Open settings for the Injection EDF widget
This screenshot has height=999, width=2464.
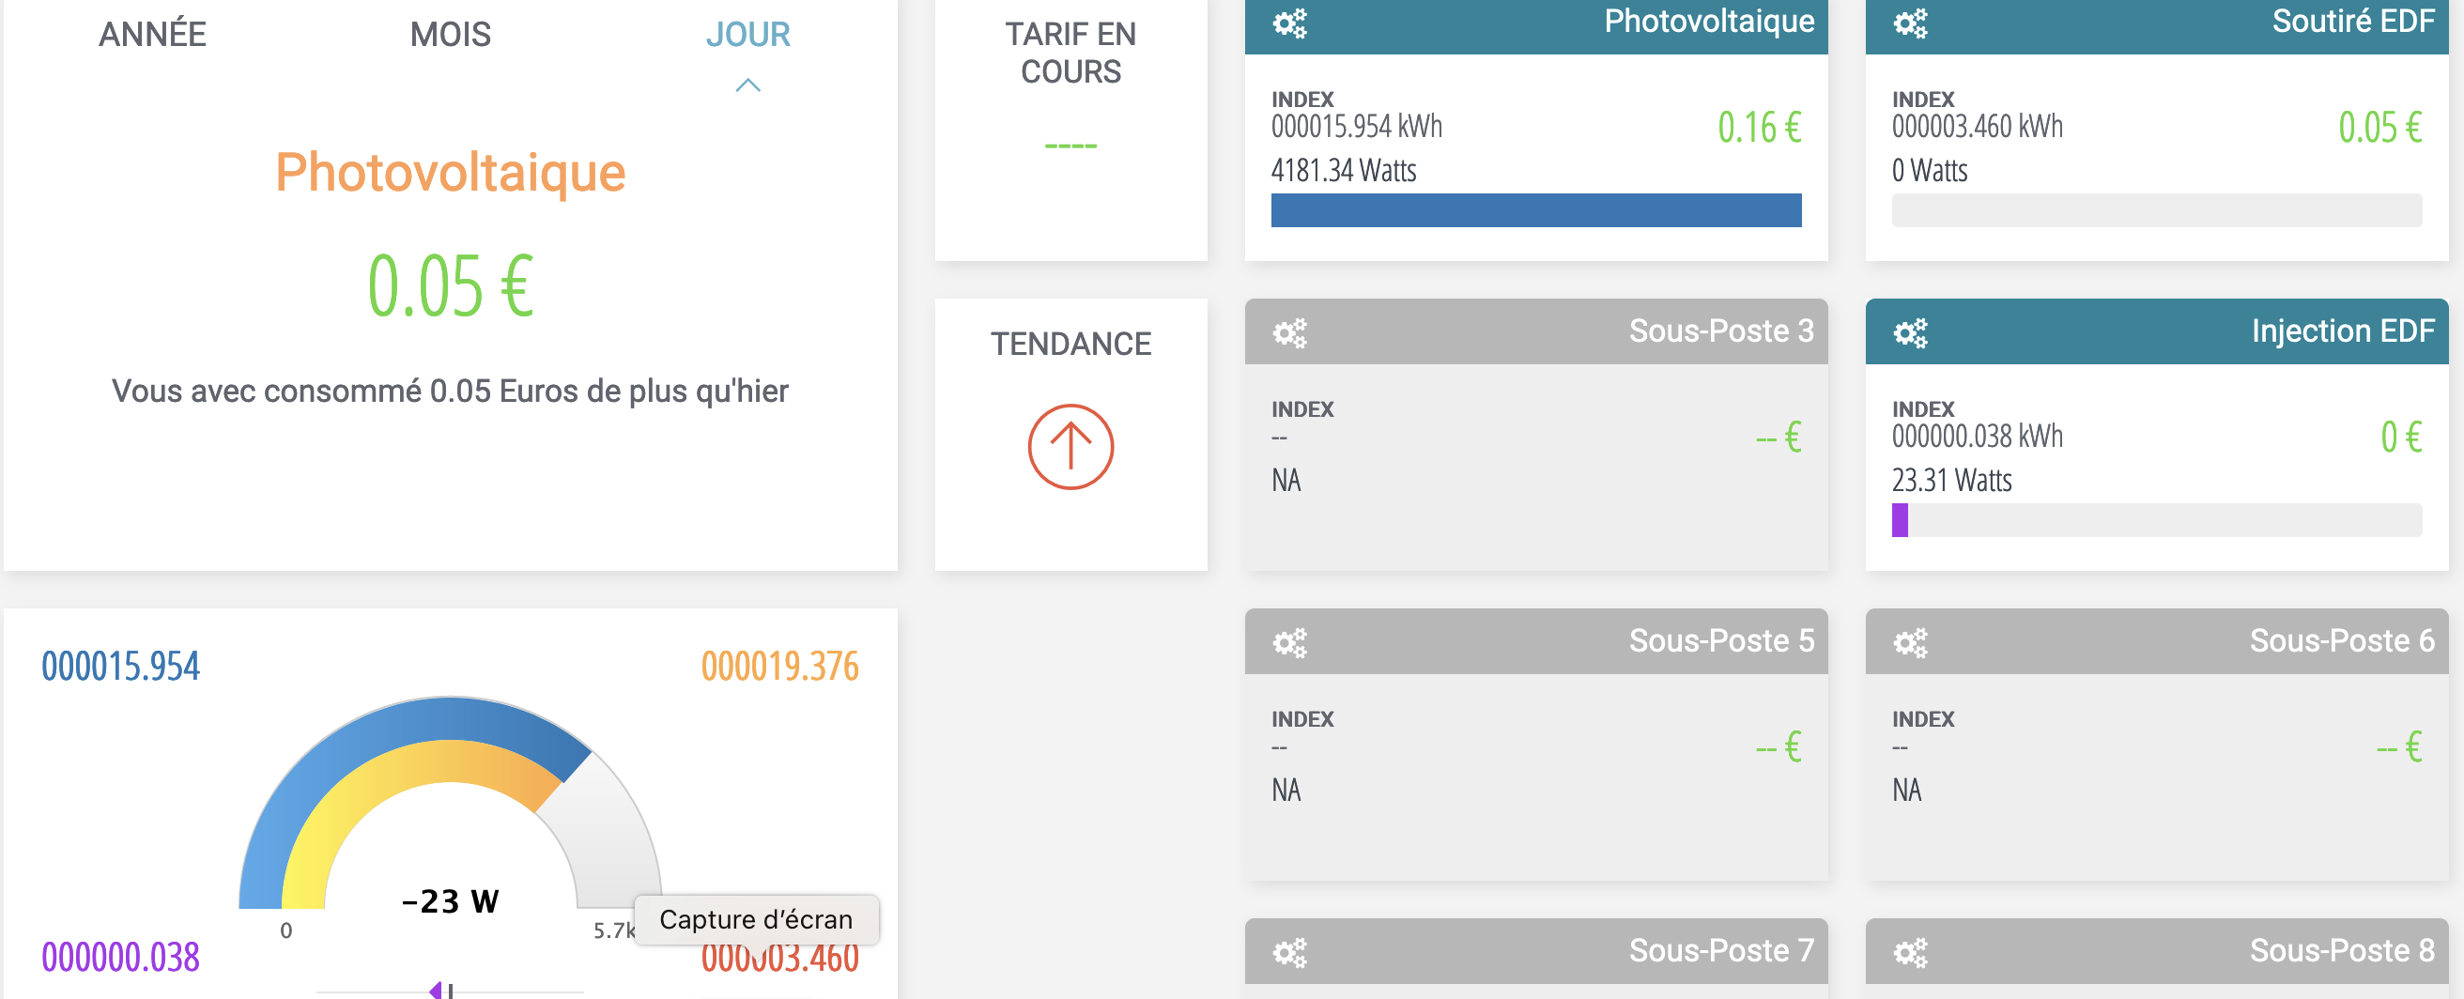tap(1911, 332)
